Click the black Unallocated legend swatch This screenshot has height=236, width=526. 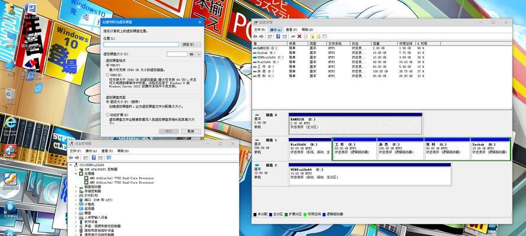255,214
